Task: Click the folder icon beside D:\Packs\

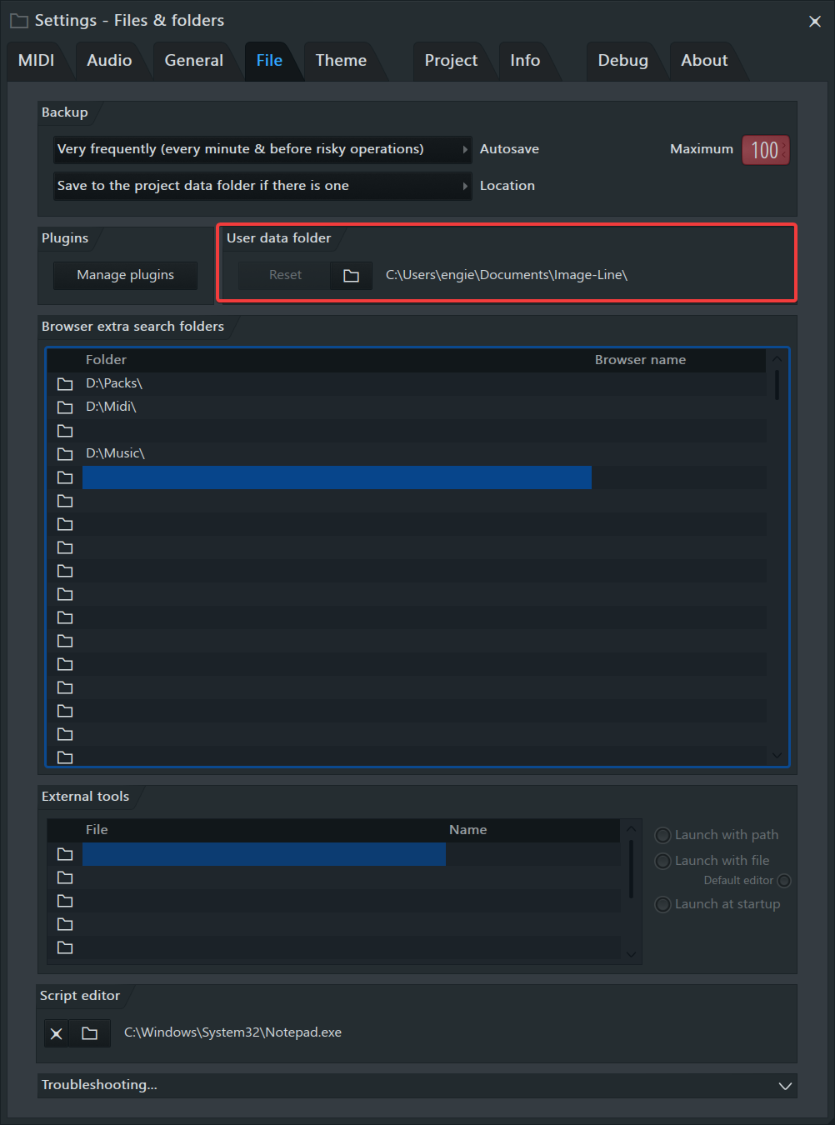Action: 65,383
